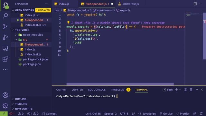Open fileAppended.js under src folder

(32, 44)
